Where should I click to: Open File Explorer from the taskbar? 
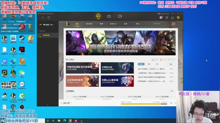[59, 121]
